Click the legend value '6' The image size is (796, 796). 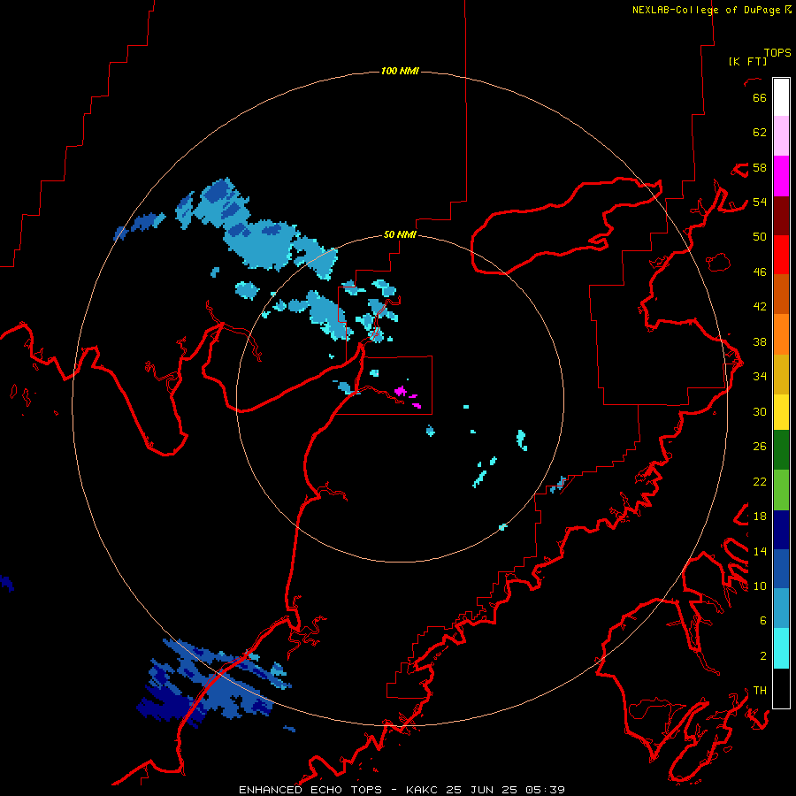click(x=762, y=620)
